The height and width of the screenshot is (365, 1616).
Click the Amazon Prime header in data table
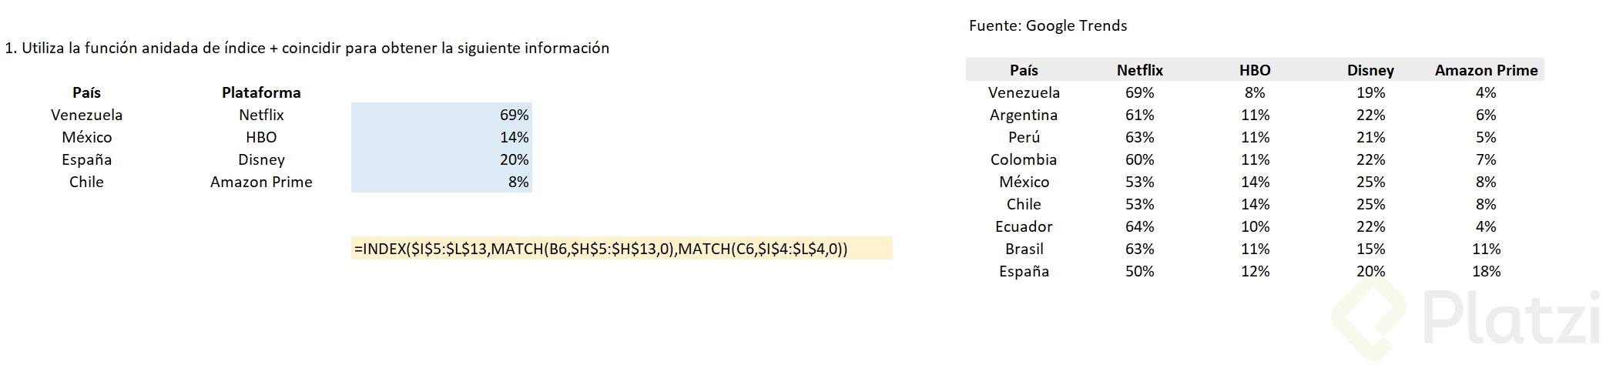(x=1486, y=70)
